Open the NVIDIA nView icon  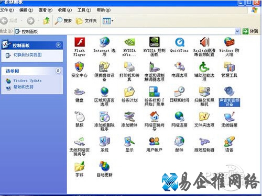coord(129,47)
